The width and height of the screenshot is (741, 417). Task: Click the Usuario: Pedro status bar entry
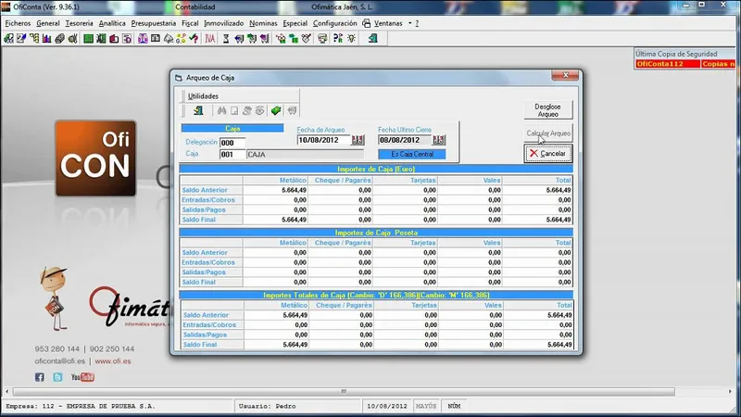pos(297,406)
